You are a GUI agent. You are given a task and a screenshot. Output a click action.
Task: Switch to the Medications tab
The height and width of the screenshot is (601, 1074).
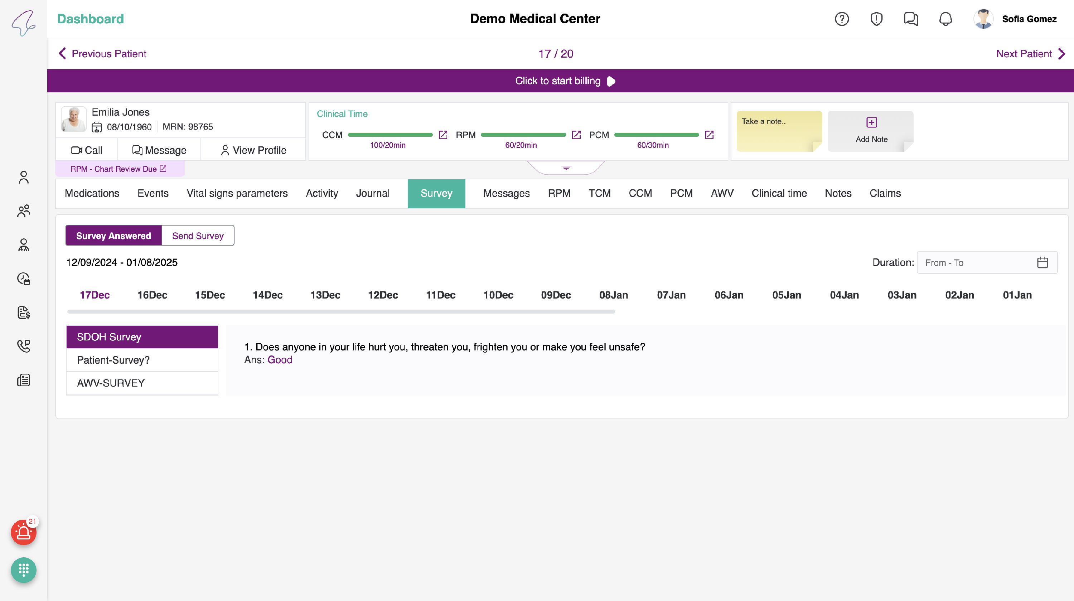click(x=92, y=193)
